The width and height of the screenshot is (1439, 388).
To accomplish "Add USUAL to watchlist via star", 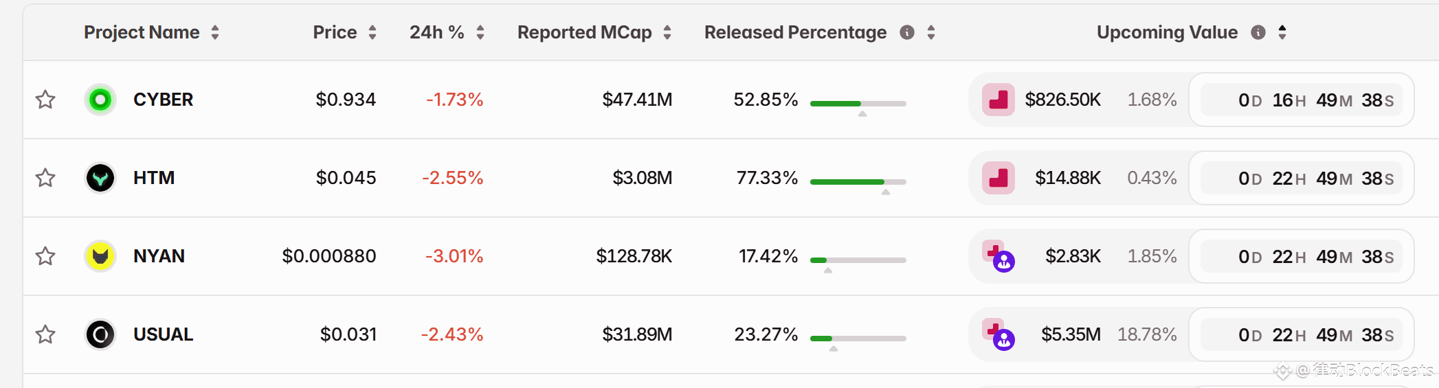I will pos(45,334).
